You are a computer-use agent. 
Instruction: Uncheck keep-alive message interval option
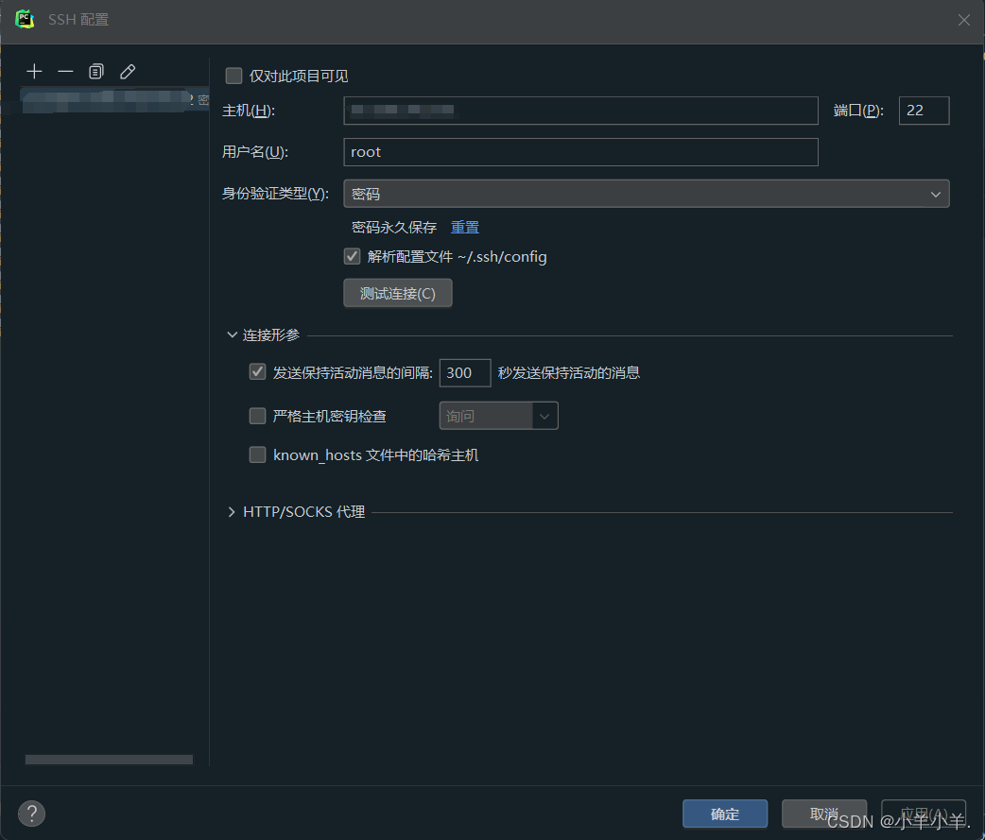(x=257, y=371)
